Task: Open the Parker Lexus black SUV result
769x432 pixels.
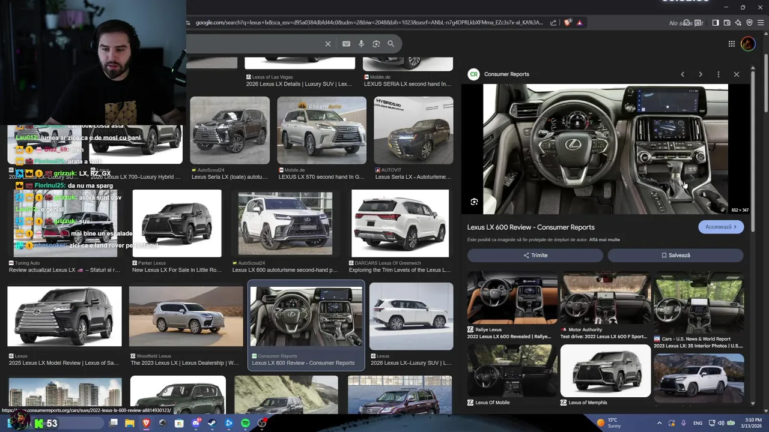Action: point(177,223)
